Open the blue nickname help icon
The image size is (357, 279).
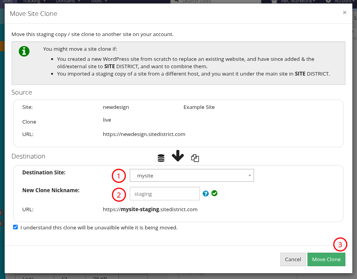tap(206, 193)
